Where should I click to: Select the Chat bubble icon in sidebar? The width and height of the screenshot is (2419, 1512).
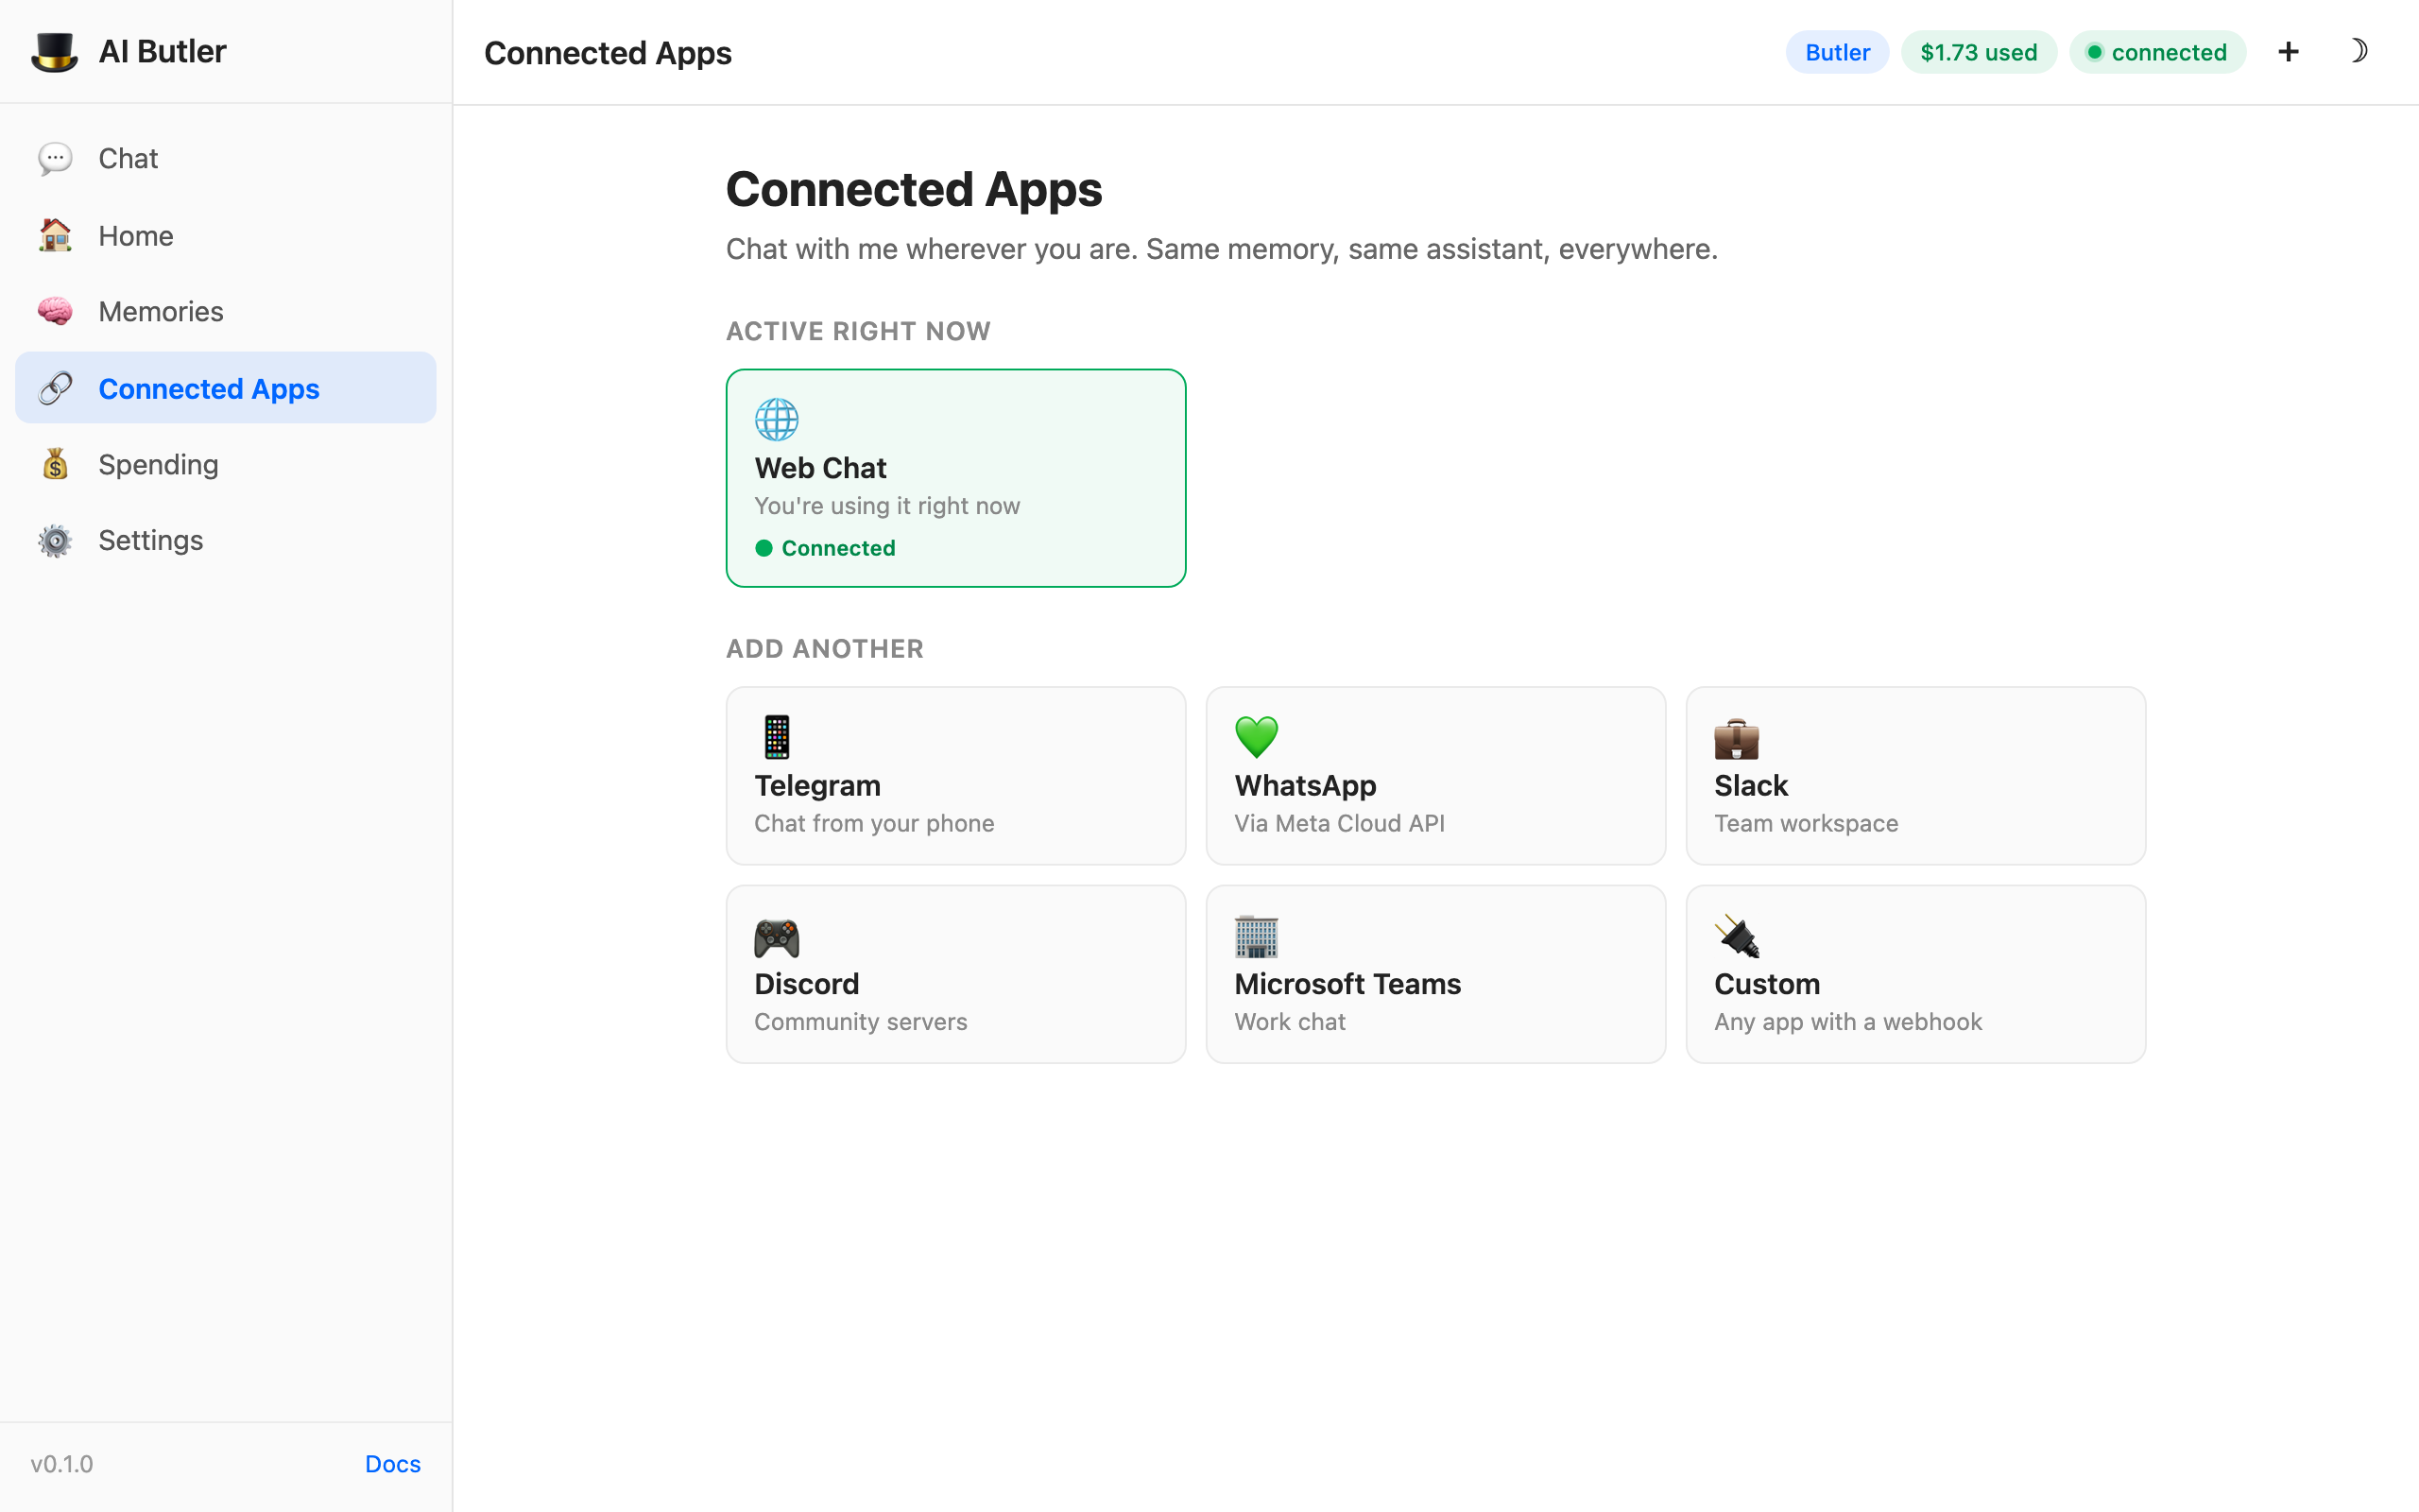[55, 158]
